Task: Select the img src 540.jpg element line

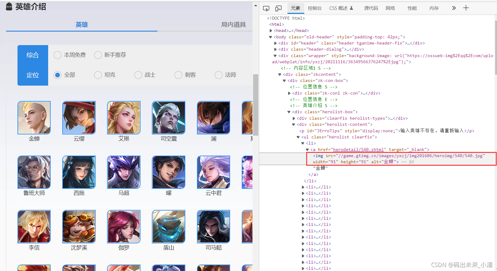Action: [402, 159]
